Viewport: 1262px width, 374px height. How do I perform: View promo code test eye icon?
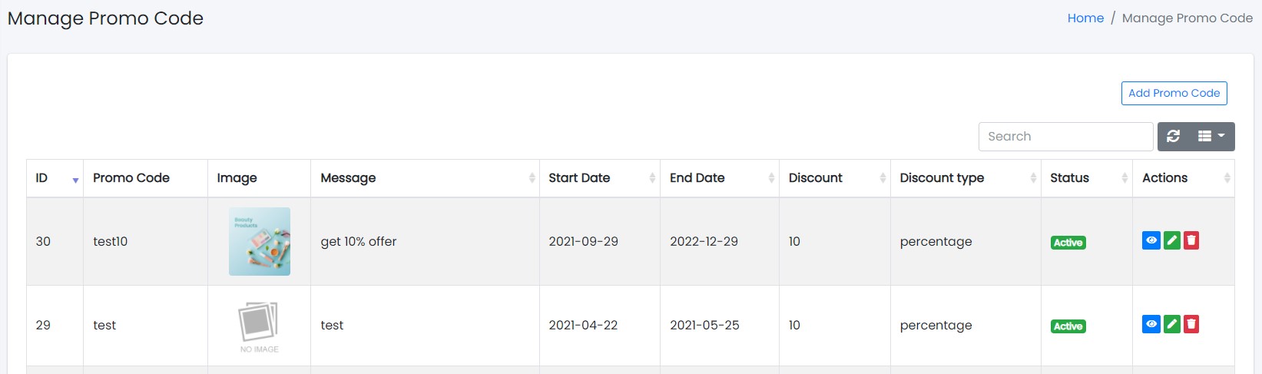1151,324
